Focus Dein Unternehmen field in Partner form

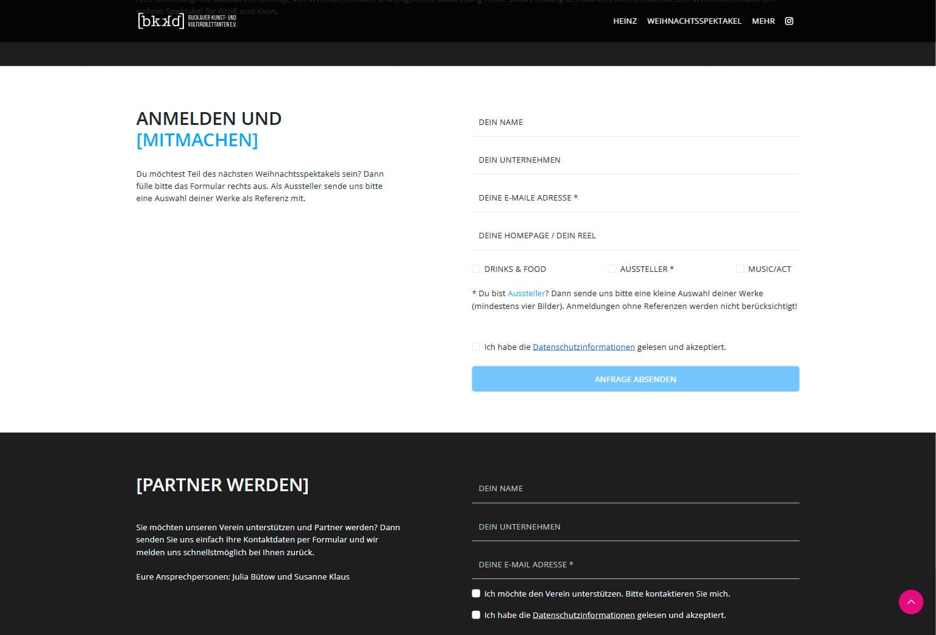tap(635, 527)
